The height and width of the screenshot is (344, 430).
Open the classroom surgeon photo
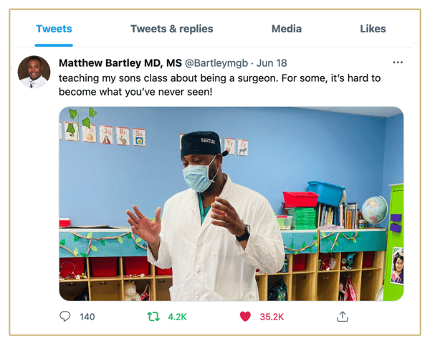(x=231, y=203)
